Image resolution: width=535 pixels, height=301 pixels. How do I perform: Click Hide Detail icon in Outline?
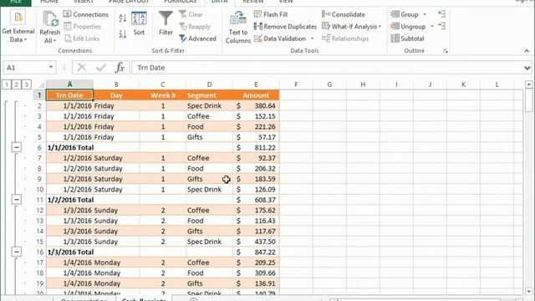[442, 26]
